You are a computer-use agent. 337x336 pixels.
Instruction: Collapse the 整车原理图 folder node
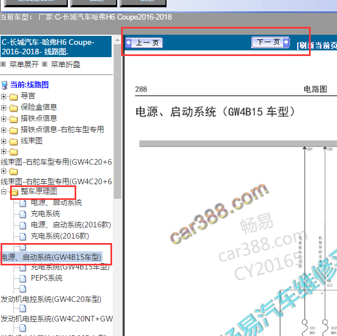tap(3, 192)
